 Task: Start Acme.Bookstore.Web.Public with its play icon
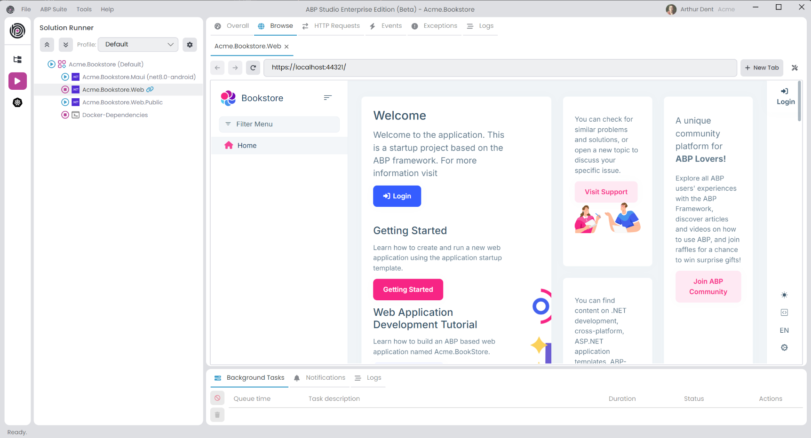[65, 102]
